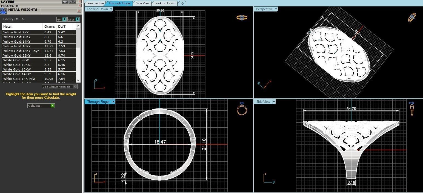423x193 pixels.
Task: Switch to the Side View tab
Action: coord(143,3)
